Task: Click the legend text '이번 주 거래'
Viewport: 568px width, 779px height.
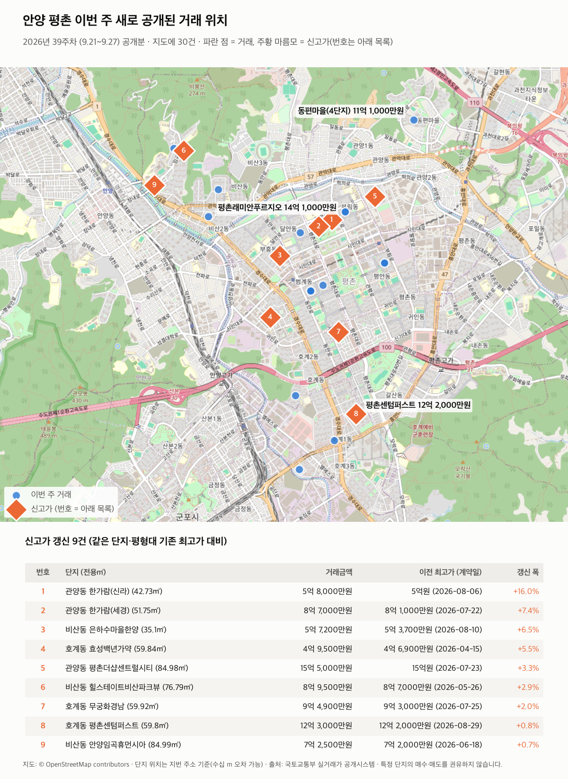Action: pyautogui.click(x=51, y=494)
